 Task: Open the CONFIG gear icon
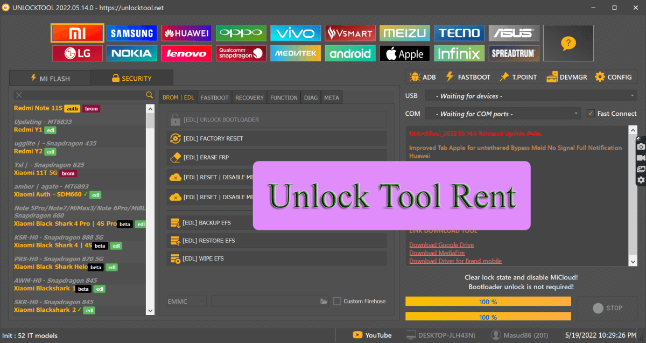(x=601, y=76)
